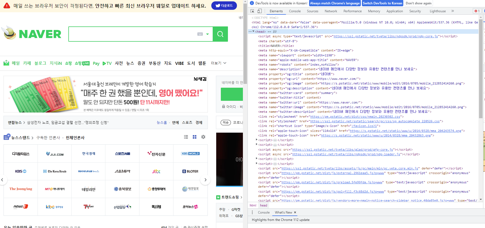The height and width of the screenshot is (228, 485).
Task: Expand the 더보기 services menu
Action: tap(219, 63)
